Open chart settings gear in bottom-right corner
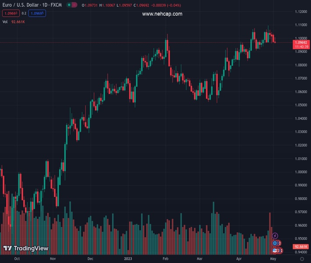The height and width of the screenshot is (263, 311). point(302,259)
